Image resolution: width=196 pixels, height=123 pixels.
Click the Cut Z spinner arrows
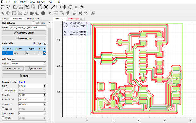[x=45, y=86]
